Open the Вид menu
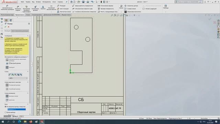220x124 pixels. point(33,2)
